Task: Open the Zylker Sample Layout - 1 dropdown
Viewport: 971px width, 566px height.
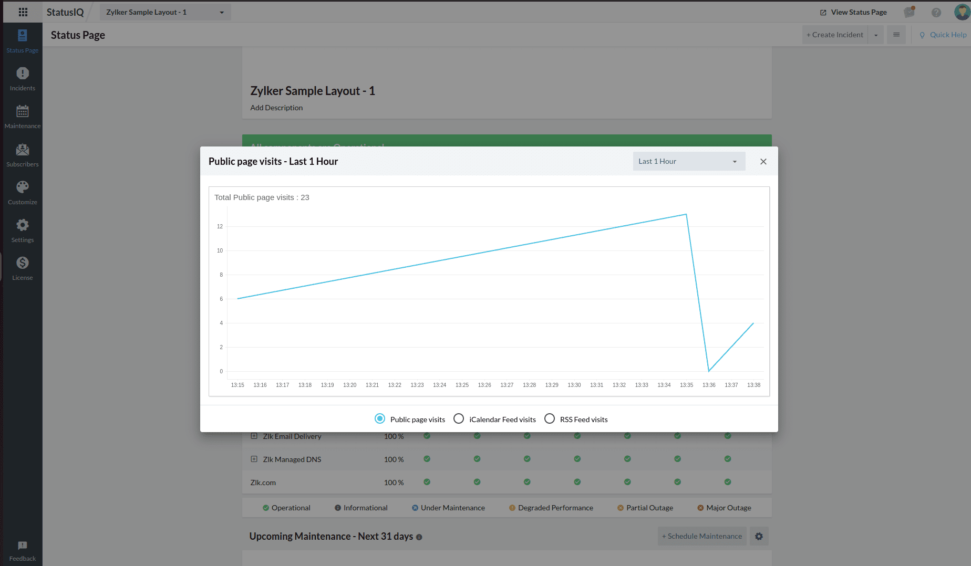Action: tap(165, 12)
